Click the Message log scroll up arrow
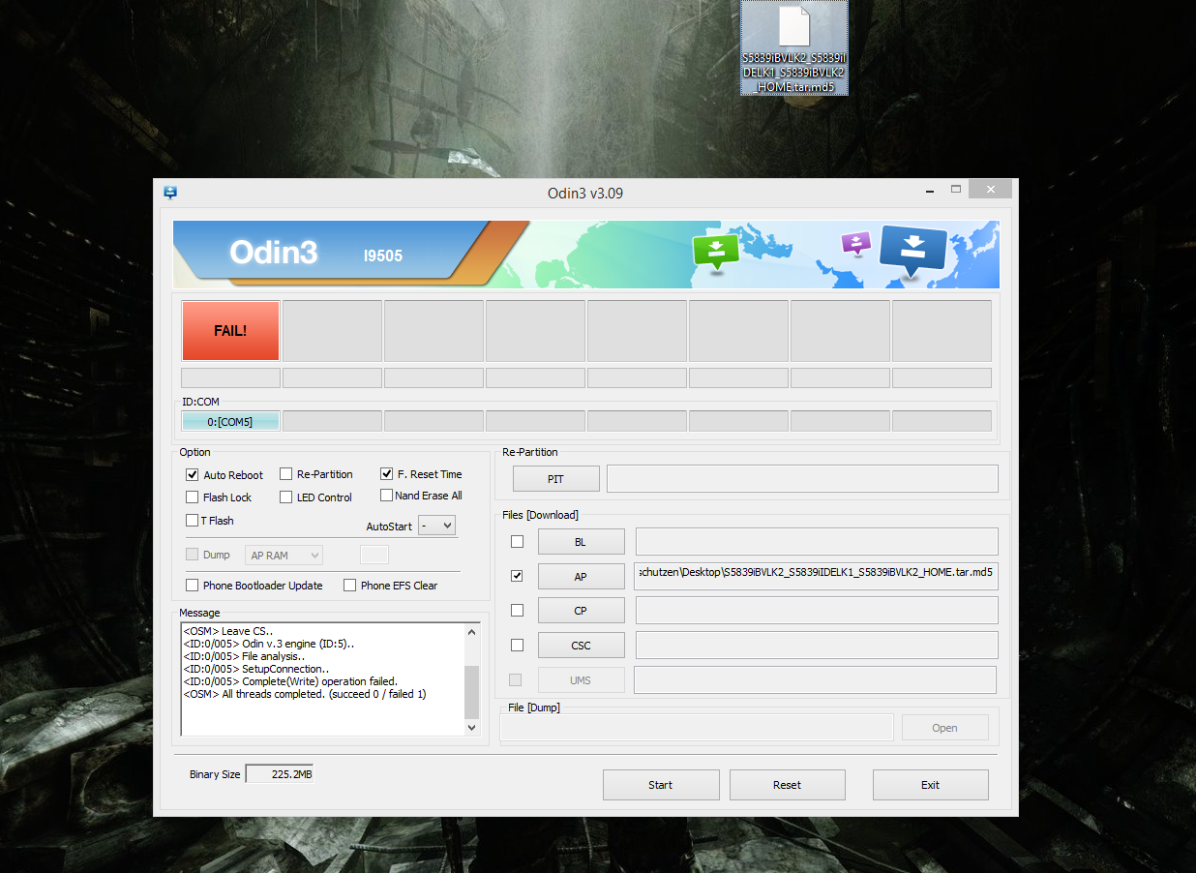This screenshot has width=1196, height=873. click(472, 632)
